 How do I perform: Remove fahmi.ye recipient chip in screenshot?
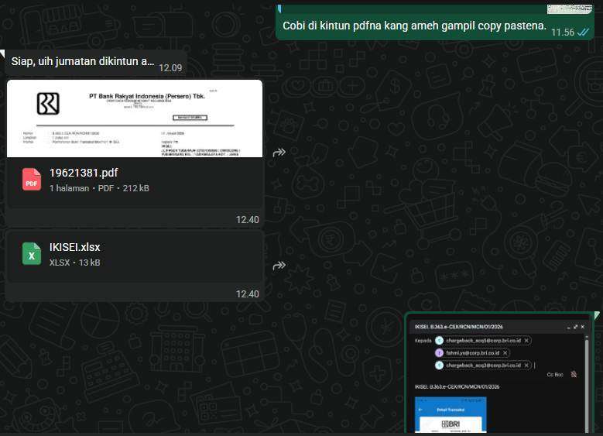503,352
